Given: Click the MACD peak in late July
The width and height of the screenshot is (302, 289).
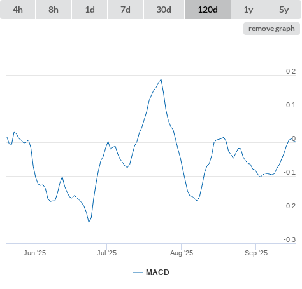Looking at the screenshot, I should click(161, 79).
